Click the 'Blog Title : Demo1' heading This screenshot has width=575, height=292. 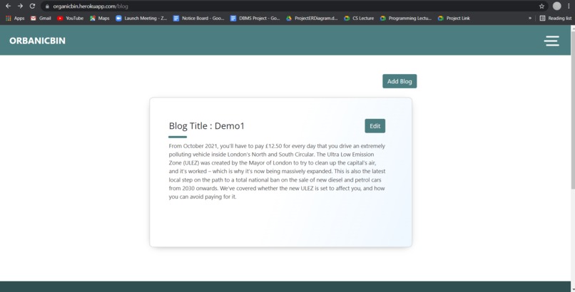(x=206, y=126)
